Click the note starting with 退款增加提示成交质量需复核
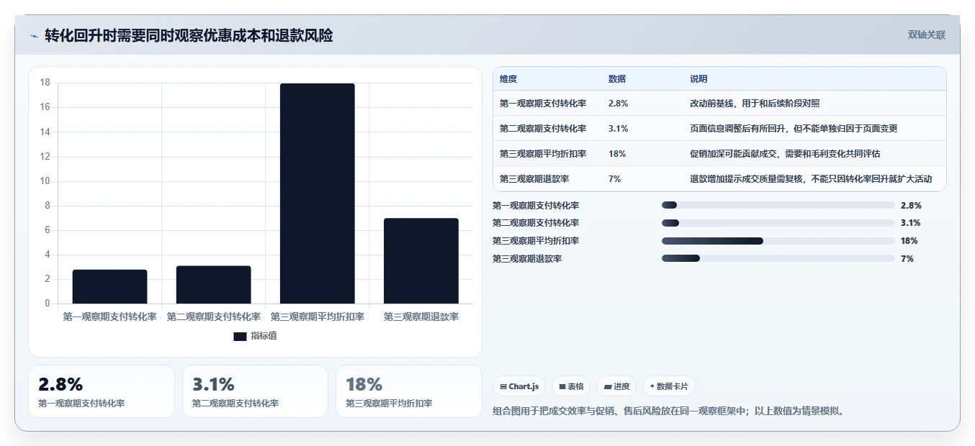Image resolution: width=975 pixels, height=446 pixels. pos(811,179)
